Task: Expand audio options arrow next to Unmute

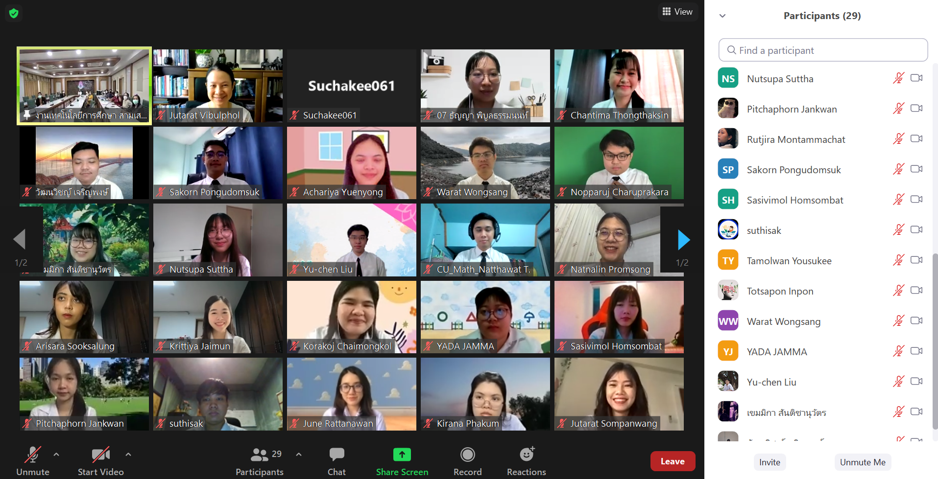Action: click(56, 455)
